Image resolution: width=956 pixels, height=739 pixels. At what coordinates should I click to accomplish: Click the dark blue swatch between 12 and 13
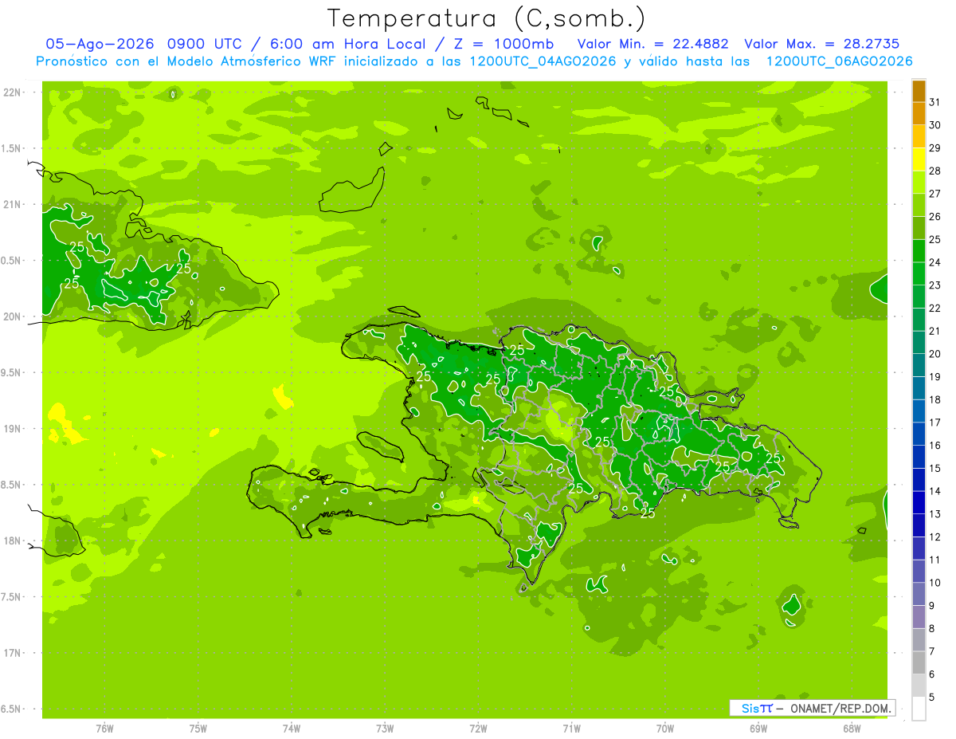tap(919, 526)
